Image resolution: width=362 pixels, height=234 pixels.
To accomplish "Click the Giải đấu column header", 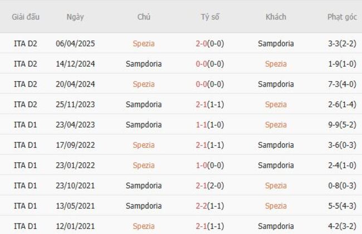I will 26,17.
